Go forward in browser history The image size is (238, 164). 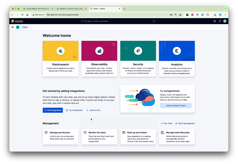click(x=17, y=15)
